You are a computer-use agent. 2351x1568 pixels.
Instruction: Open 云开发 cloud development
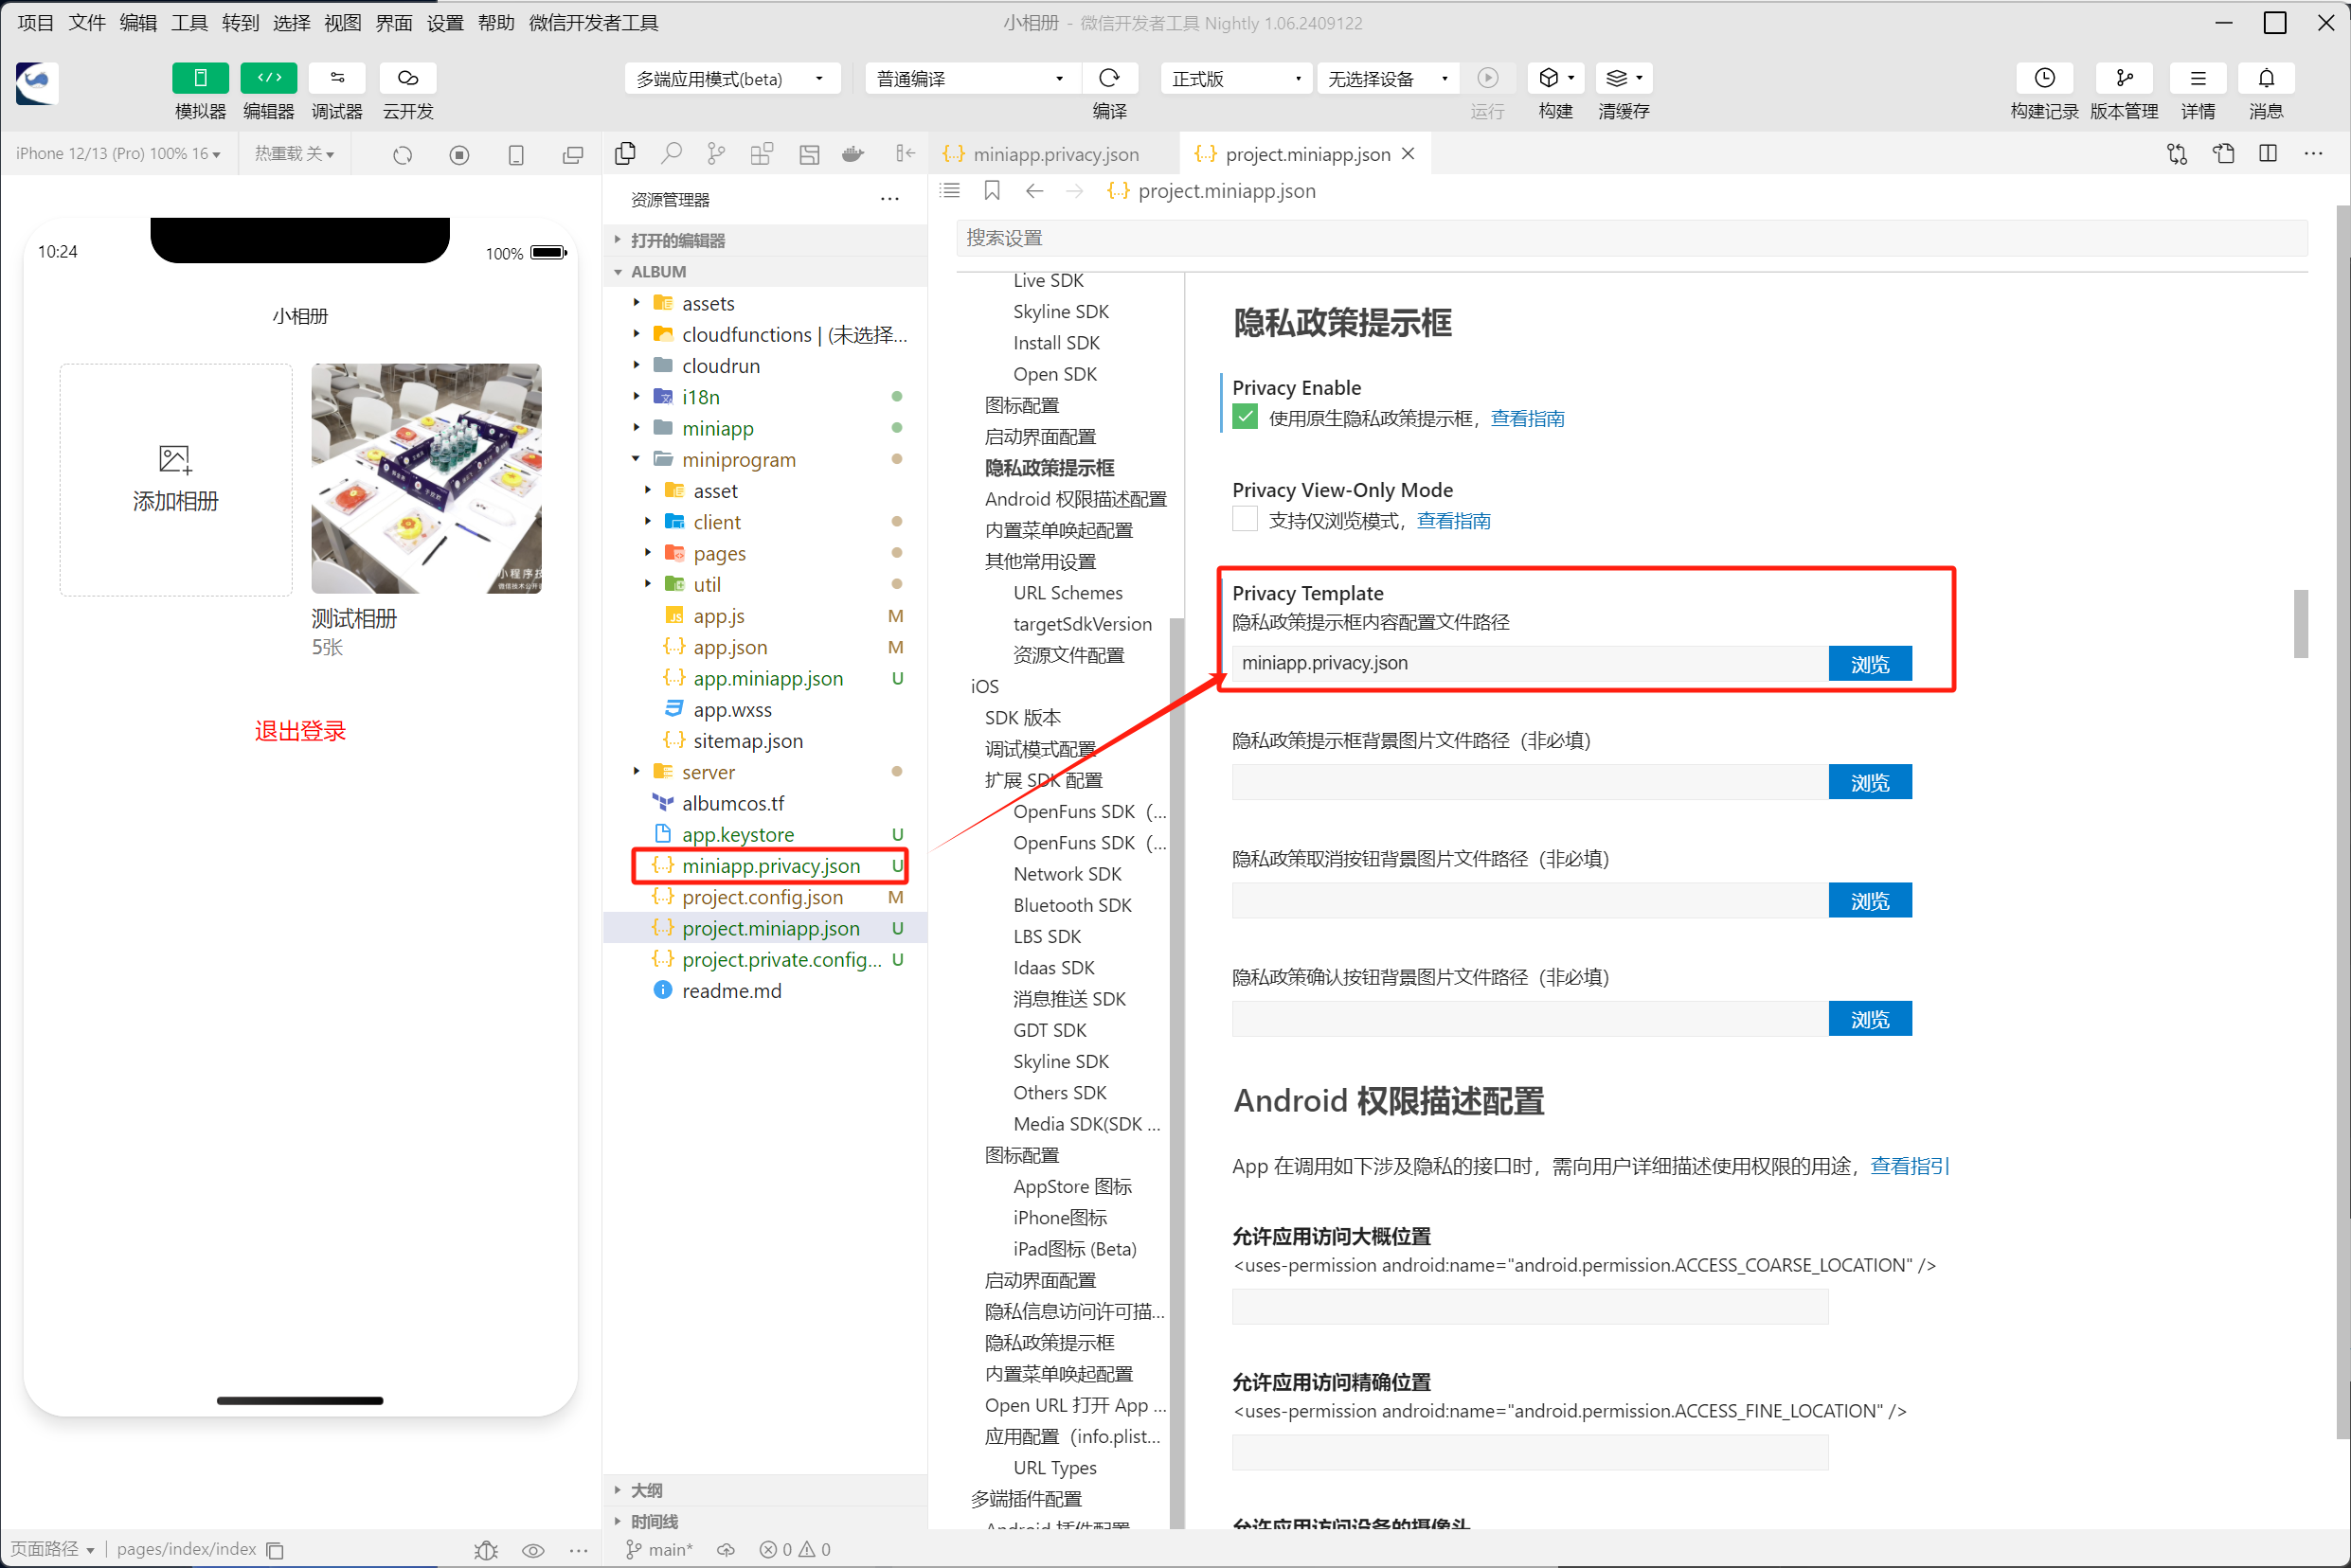pyautogui.click(x=407, y=78)
